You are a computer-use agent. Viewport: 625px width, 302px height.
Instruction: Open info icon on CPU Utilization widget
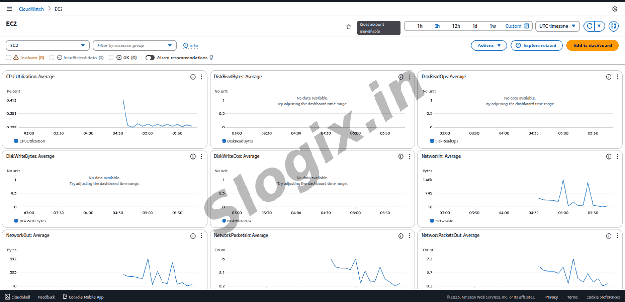tap(193, 77)
